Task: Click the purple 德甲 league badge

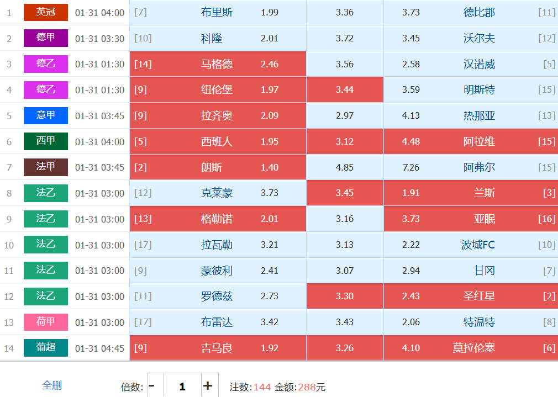Action: point(46,38)
